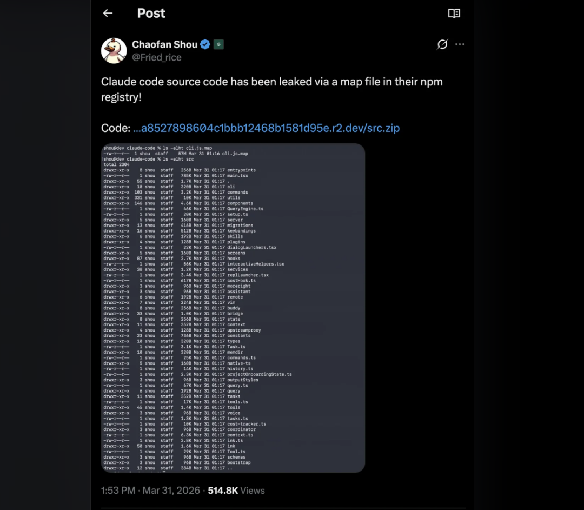The width and height of the screenshot is (584, 510).
Task: Click the 514.8K view count number
Action: pos(223,491)
